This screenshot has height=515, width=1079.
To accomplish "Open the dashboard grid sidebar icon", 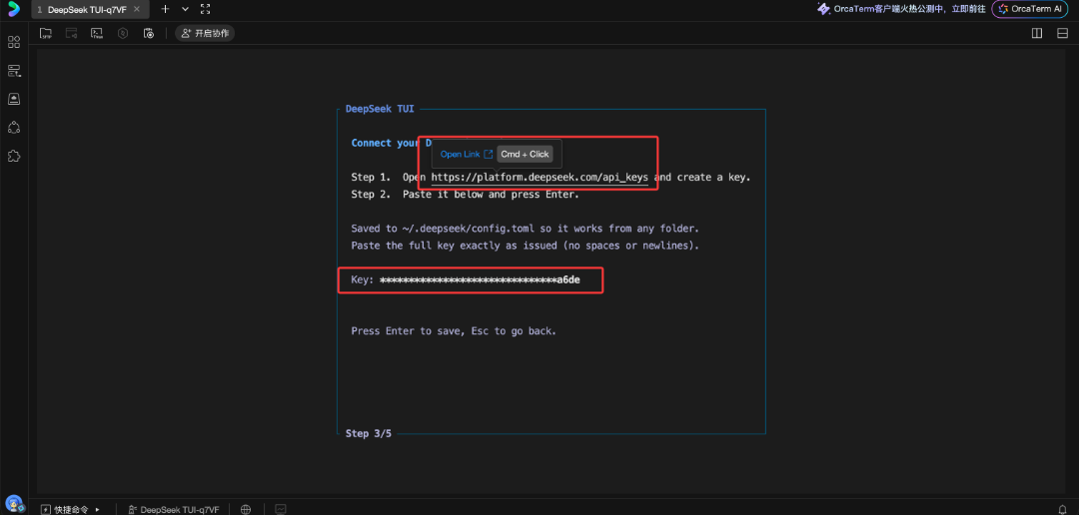I will [14, 42].
